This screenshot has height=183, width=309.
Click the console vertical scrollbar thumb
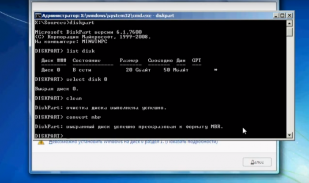(290, 32)
